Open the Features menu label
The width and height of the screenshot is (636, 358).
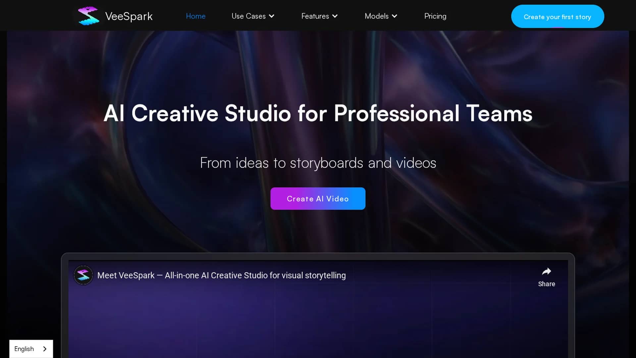coord(315,16)
